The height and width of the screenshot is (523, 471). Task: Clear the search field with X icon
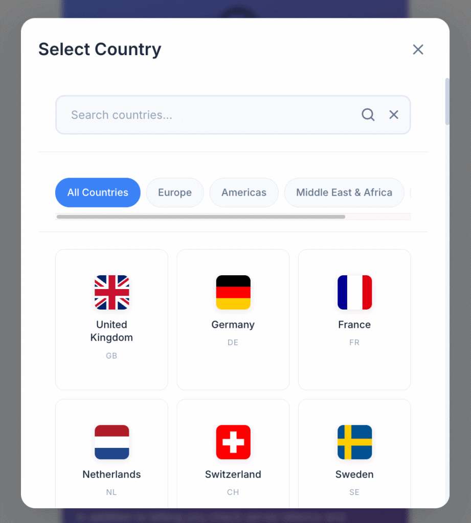click(x=394, y=115)
